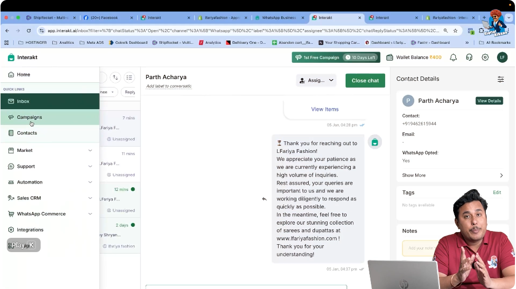Open the View Items link

click(x=325, y=109)
